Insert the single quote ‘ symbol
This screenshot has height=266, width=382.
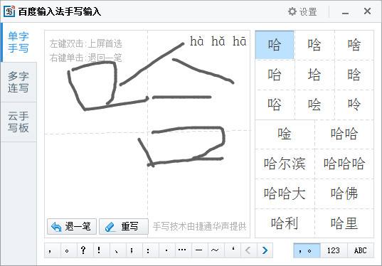pos(232,250)
